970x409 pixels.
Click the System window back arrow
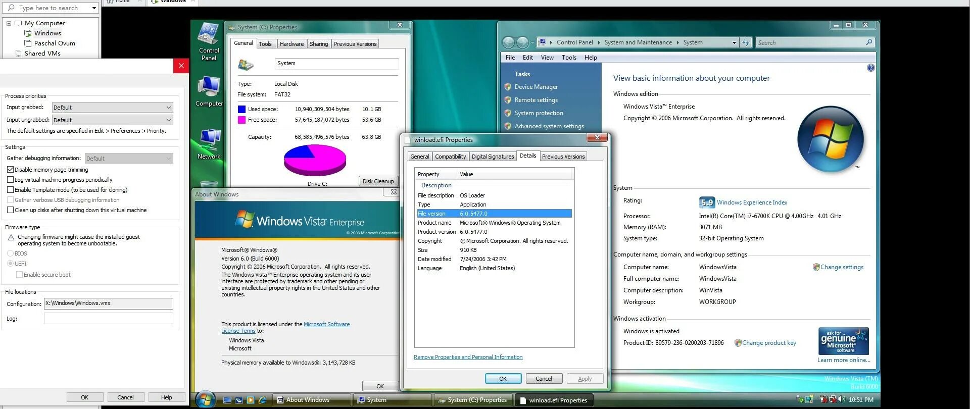(509, 42)
